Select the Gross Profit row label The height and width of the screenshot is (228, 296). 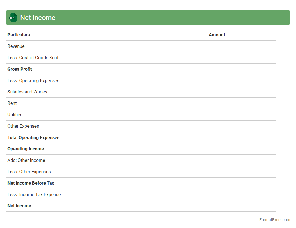point(20,69)
